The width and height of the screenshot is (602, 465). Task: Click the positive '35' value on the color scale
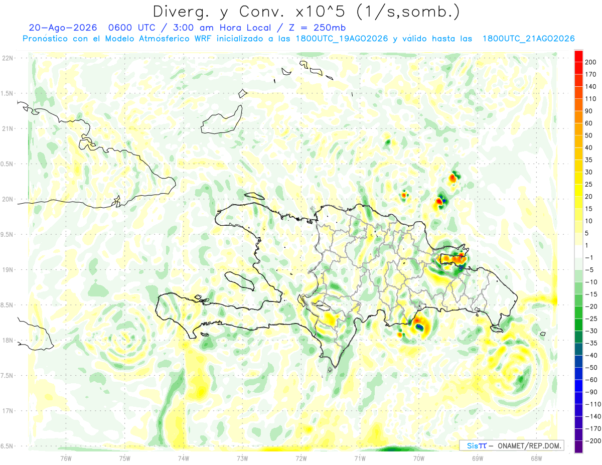589,160
